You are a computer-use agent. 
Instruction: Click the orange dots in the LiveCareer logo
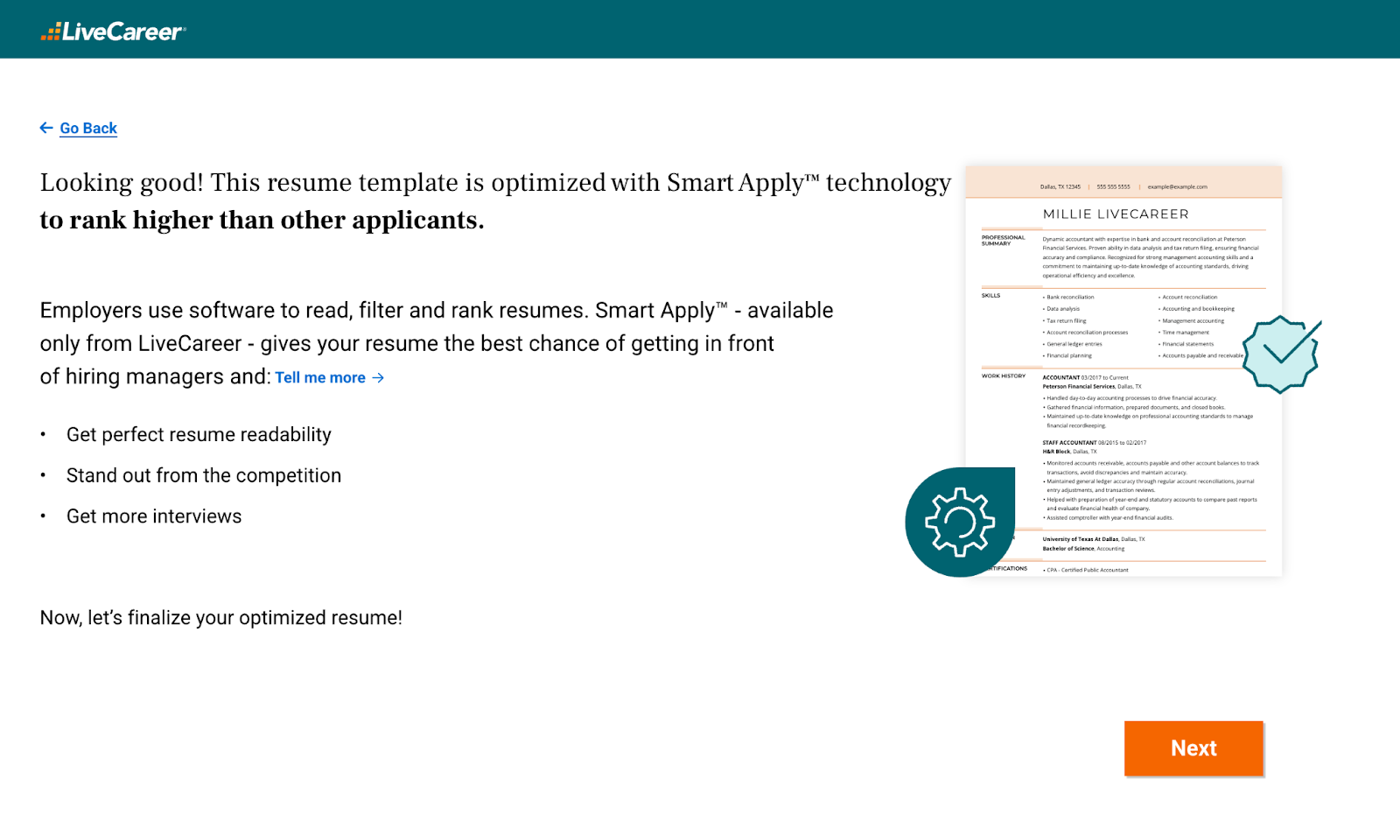tap(51, 31)
